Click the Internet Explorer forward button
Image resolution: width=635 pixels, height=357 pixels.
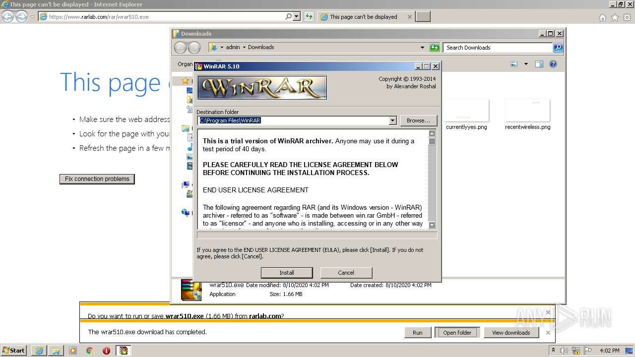tap(21, 16)
